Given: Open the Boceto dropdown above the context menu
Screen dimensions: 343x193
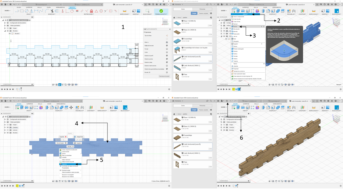Looking at the screenshot, I should (70, 146).
